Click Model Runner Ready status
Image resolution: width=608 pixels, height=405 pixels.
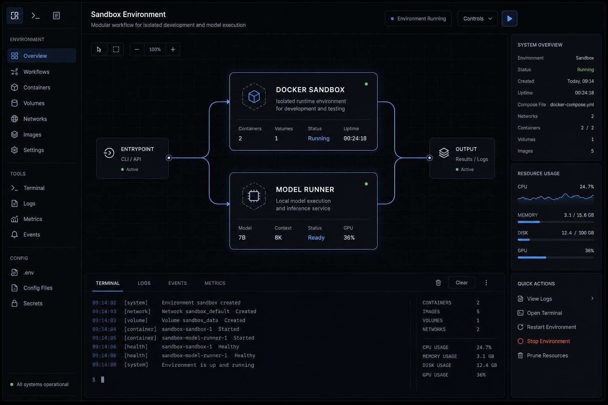coord(316,238)
